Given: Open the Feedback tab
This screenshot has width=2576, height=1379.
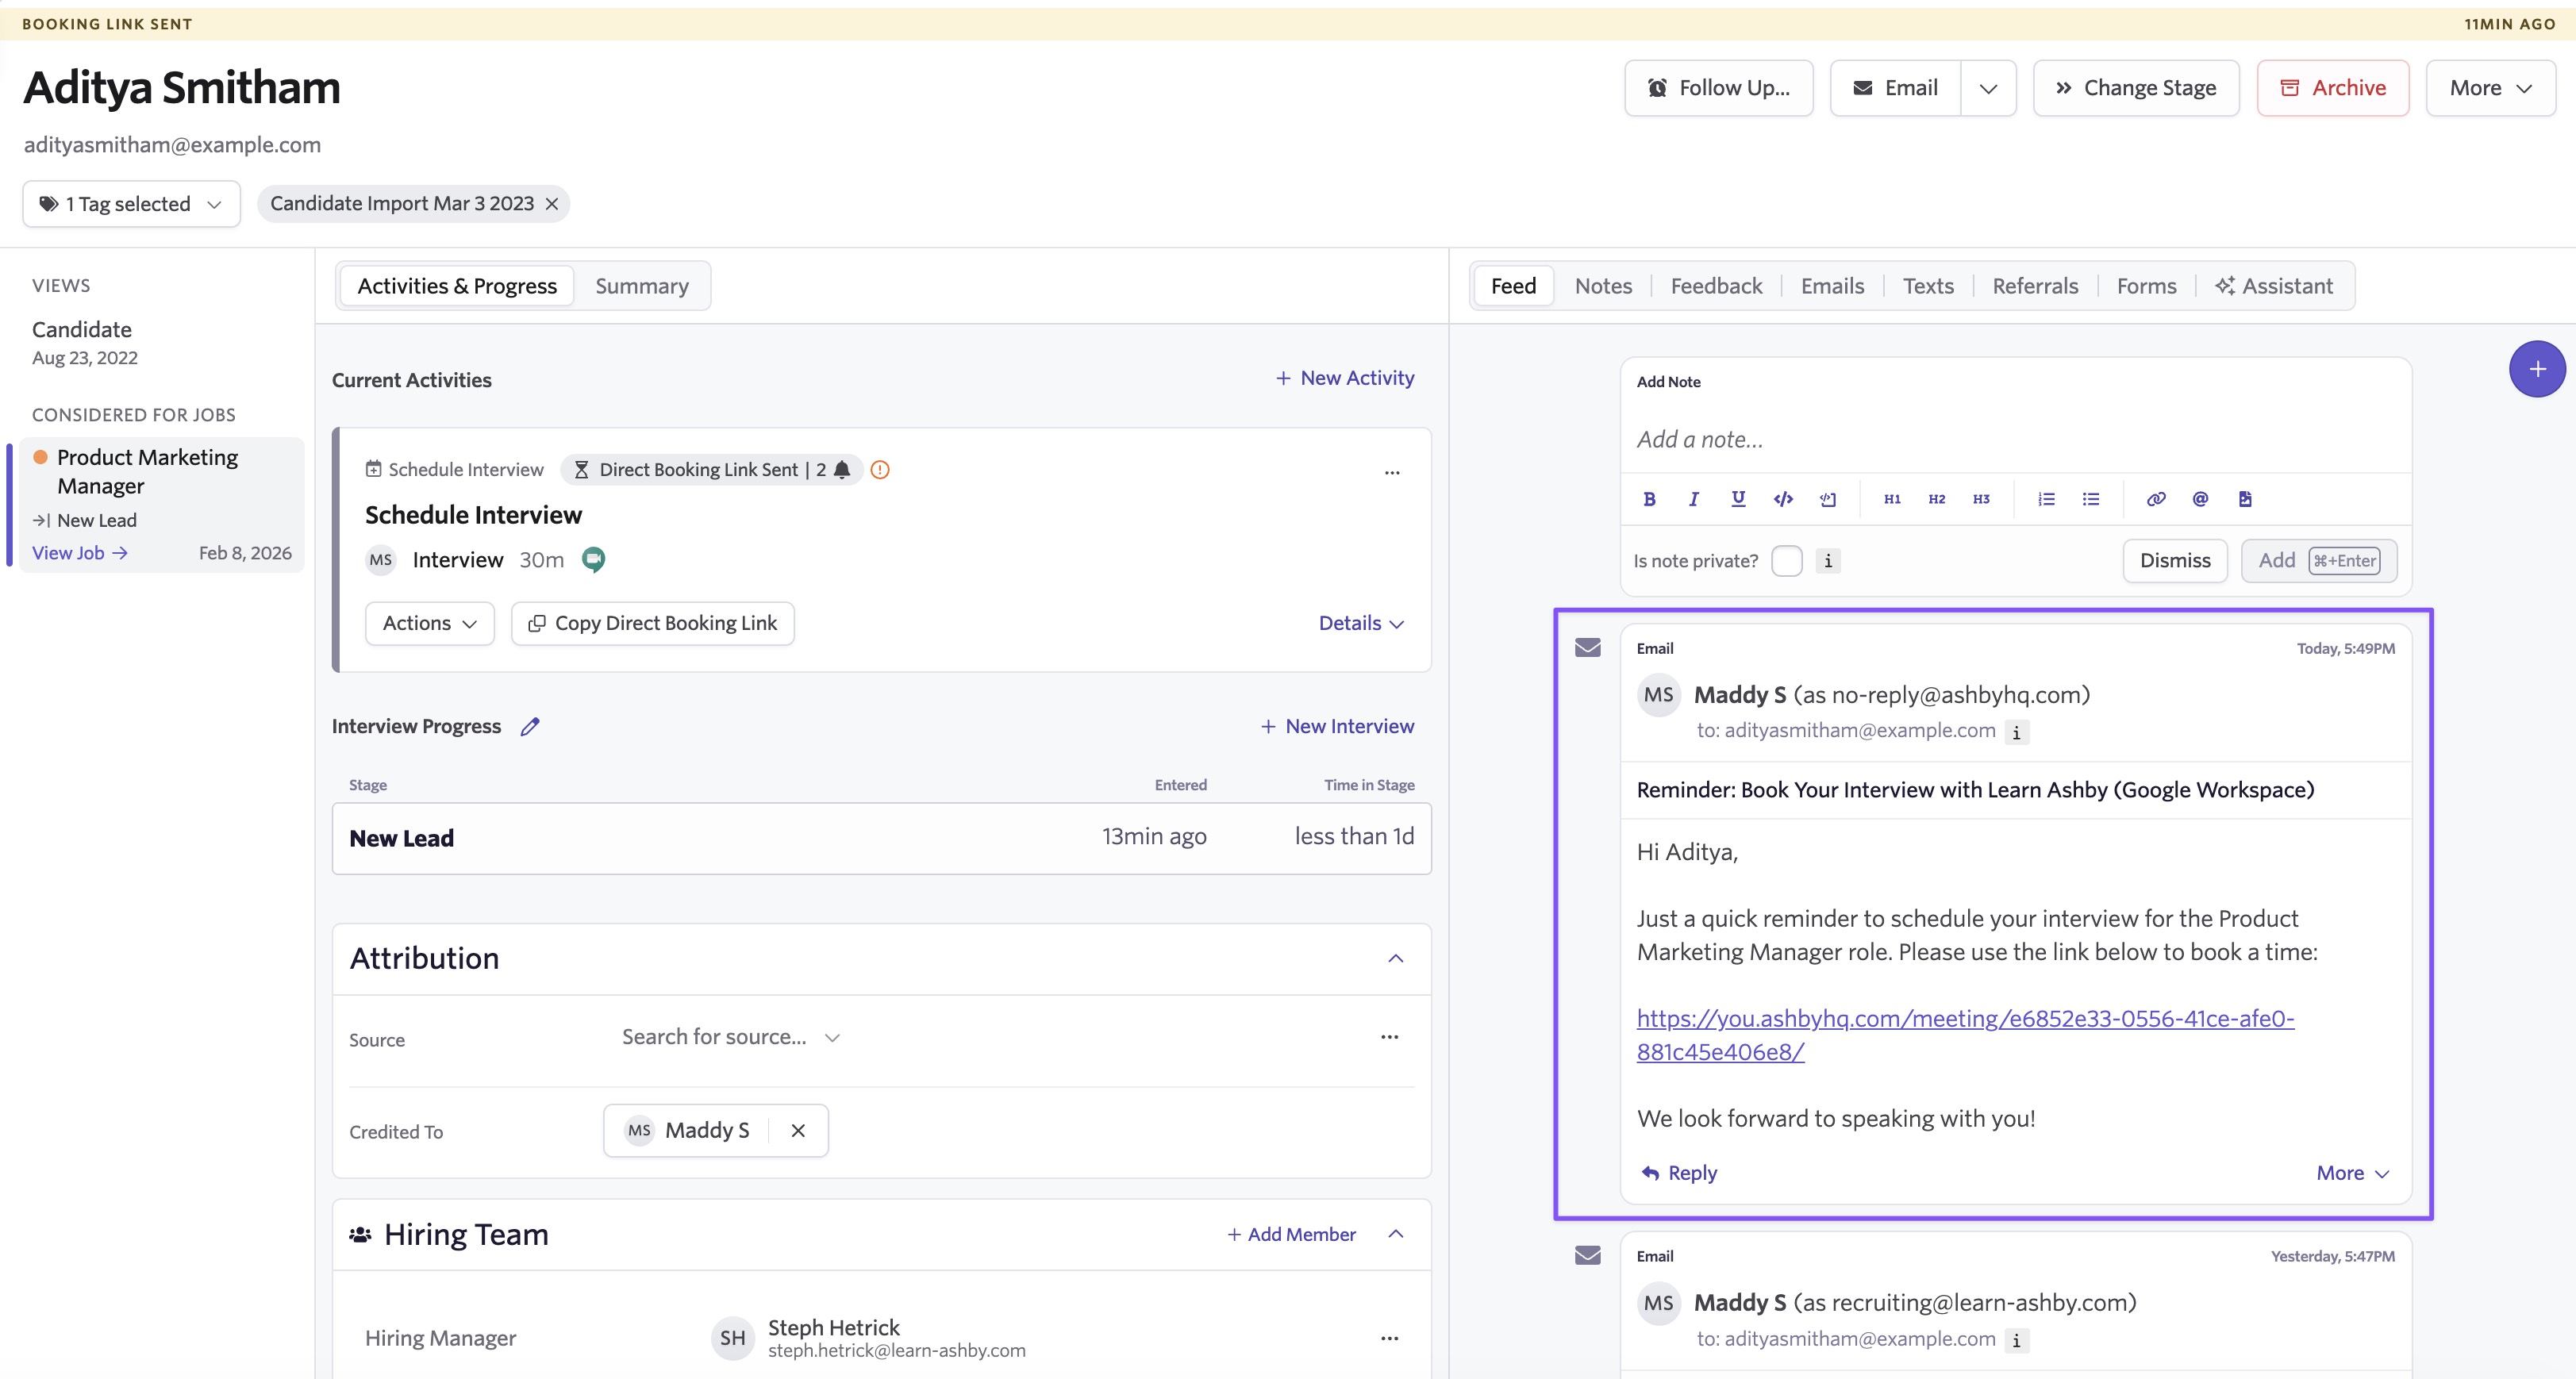Looking at the screenshot, I should click(1716, 286).
